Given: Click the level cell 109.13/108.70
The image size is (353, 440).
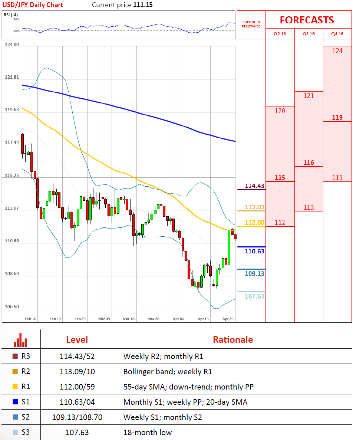Looking at the screenshot, I should tap(77, 417).
